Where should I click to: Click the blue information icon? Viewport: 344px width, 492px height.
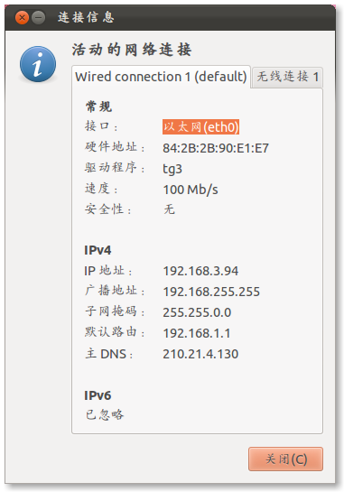(38, 64)
